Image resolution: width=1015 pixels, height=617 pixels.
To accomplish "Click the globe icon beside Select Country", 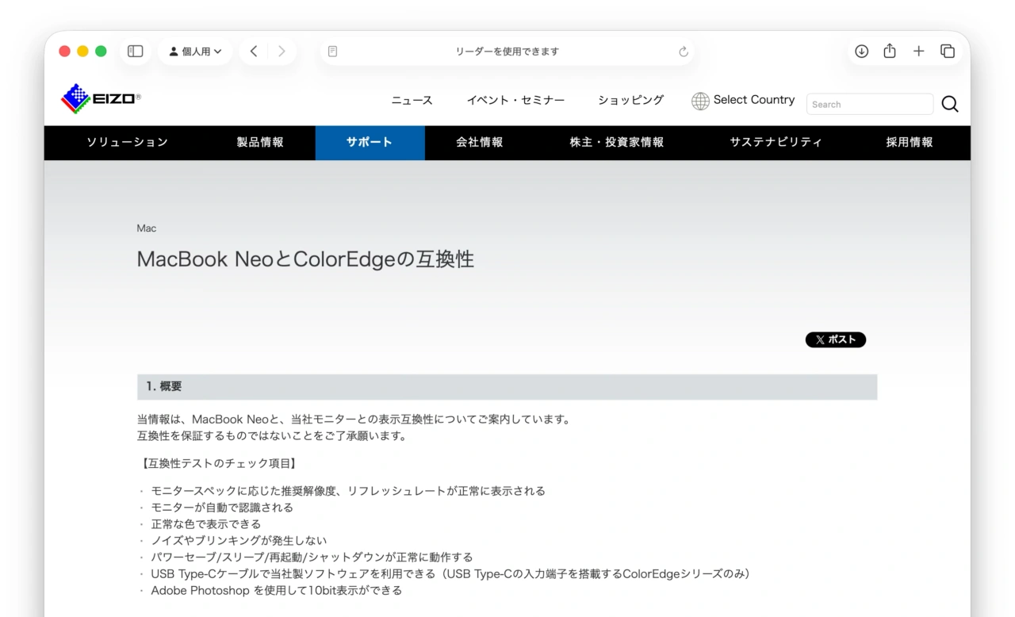I will pyautogui.click(x=700, y=101).
